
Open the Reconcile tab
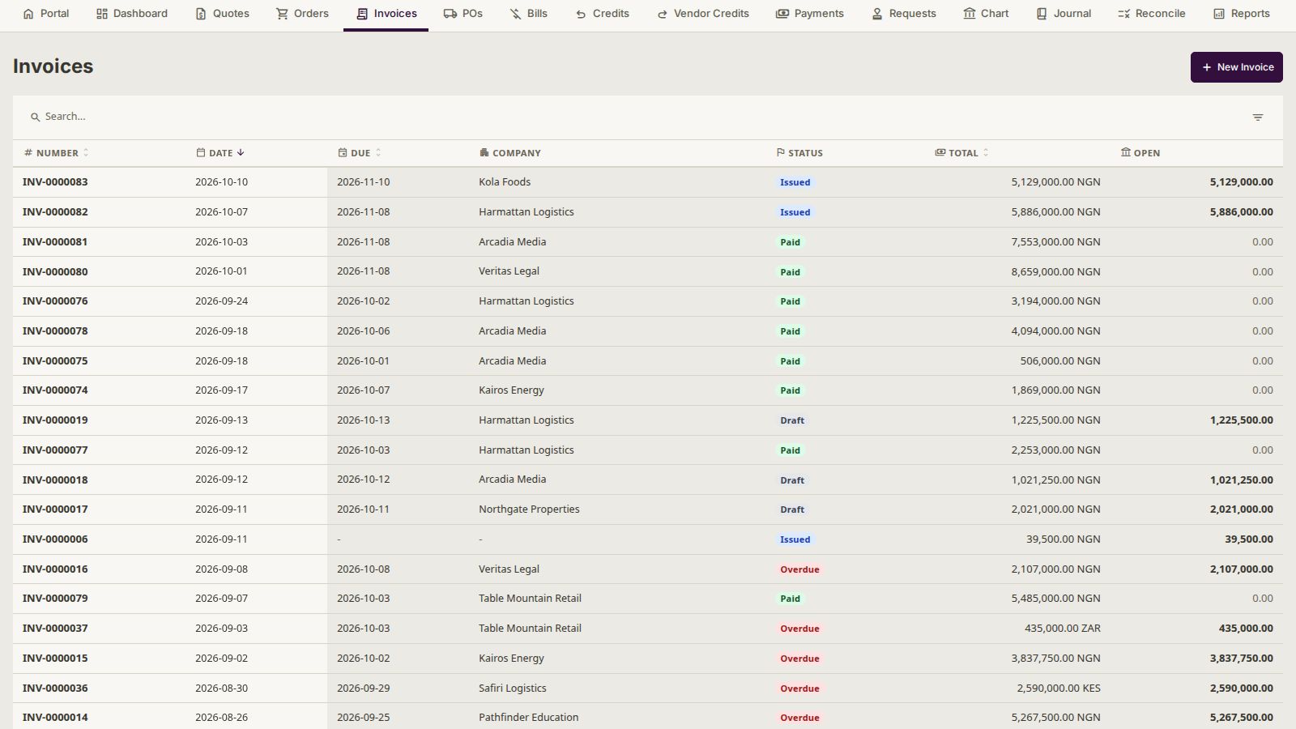tap(1151, 14)
